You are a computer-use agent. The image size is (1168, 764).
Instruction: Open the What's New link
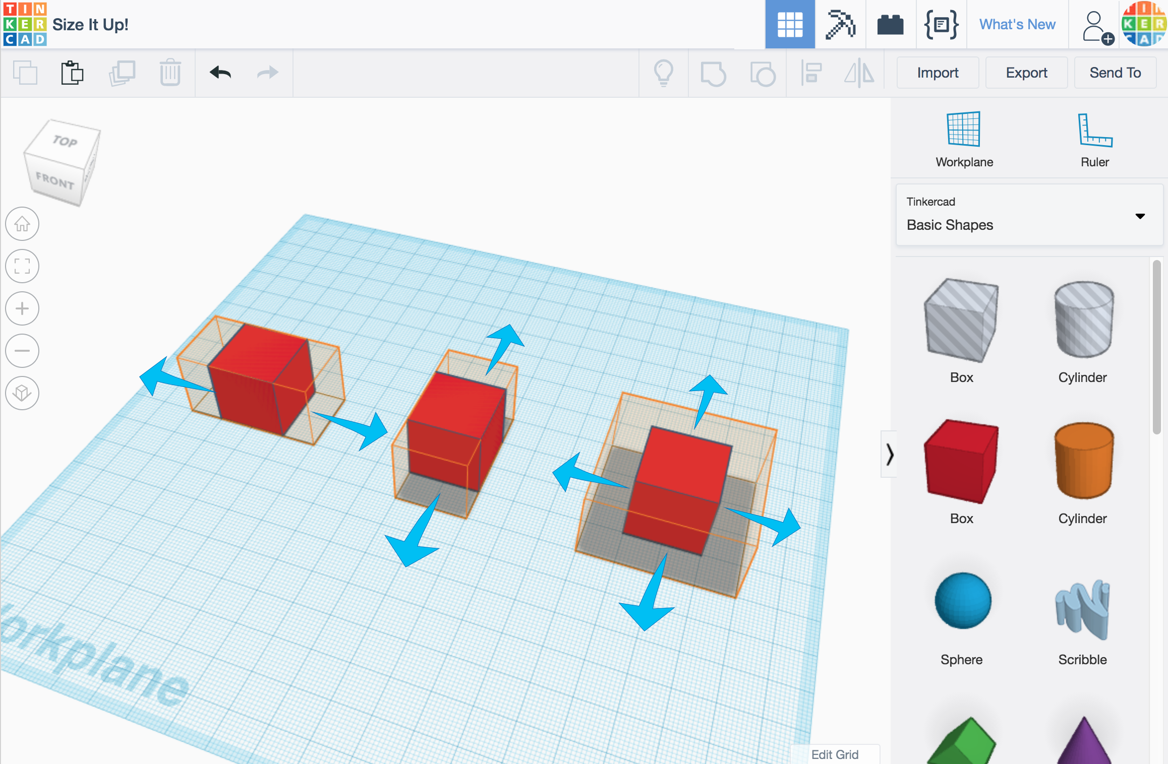(1017, 24)
